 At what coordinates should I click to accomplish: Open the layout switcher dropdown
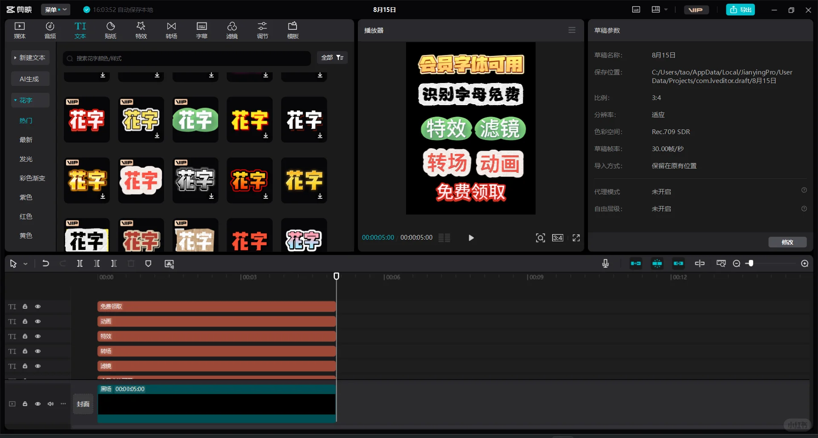tap(659, 9)
